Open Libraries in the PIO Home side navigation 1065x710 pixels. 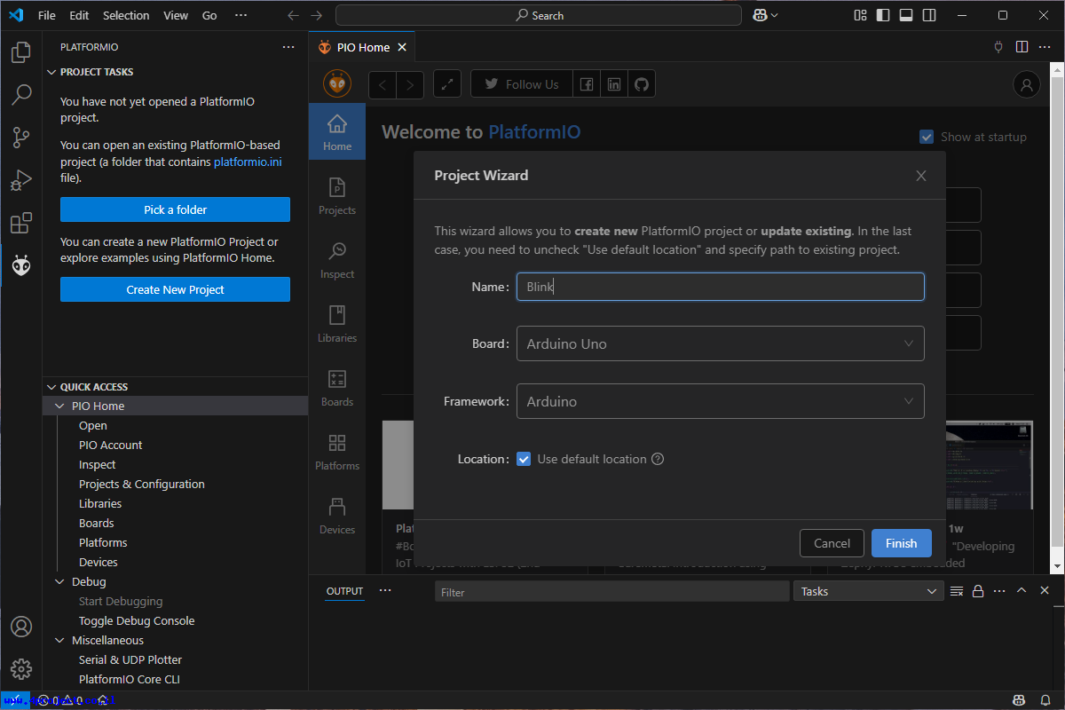click(x=337, y=323)
